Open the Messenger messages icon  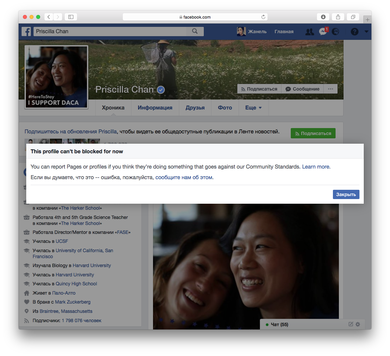coord(323,32)
